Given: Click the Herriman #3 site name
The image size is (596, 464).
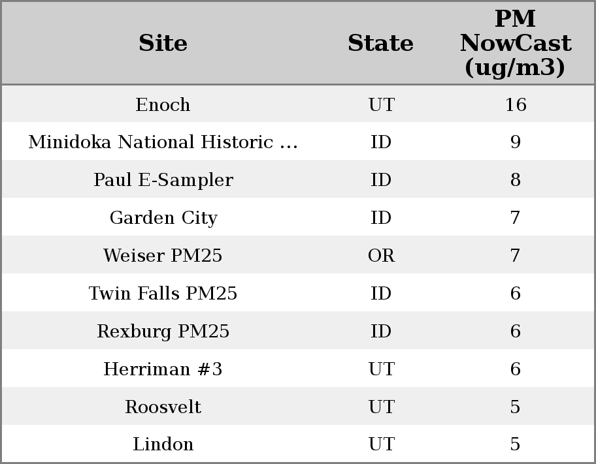Looking at the screenshot, I should coord(163,369).
